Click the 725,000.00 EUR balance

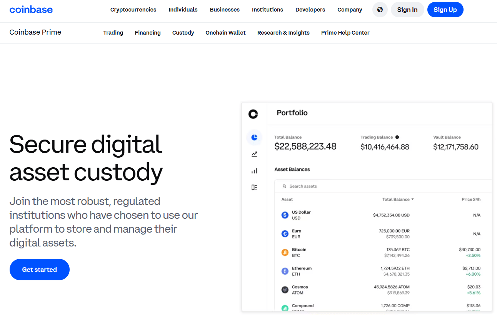click(x=394, y=231)
